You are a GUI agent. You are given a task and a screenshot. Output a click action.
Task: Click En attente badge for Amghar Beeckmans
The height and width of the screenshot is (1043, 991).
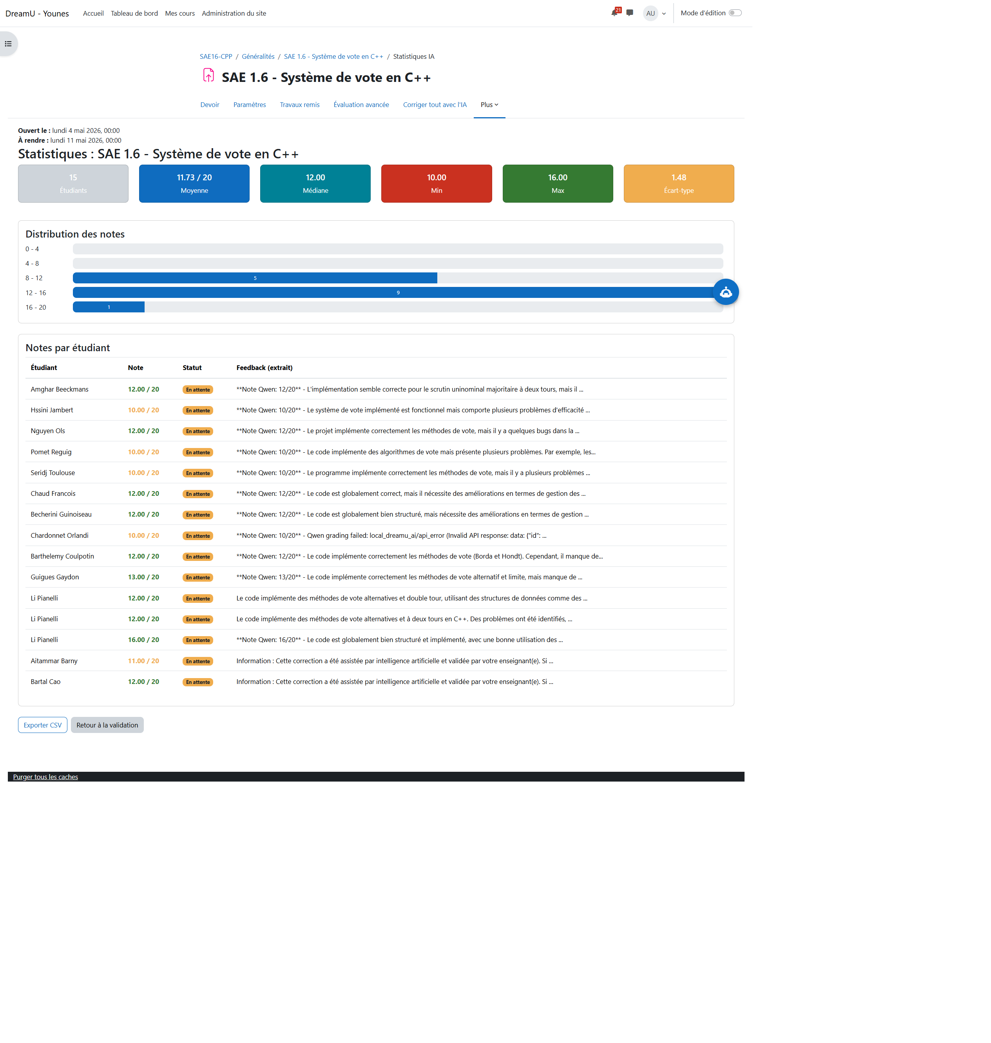(x=197, y=389)
